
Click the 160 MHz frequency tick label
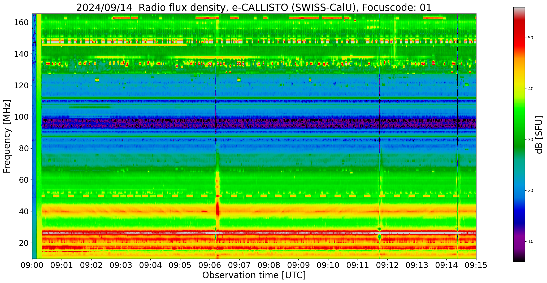(21, 23)
